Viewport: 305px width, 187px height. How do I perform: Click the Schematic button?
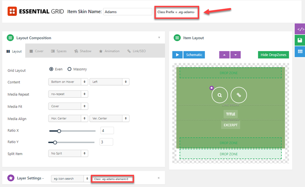pos(194,55)
